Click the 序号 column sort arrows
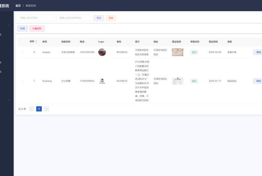Viewport: 262px width, 176px height. (x=36, y=42)
